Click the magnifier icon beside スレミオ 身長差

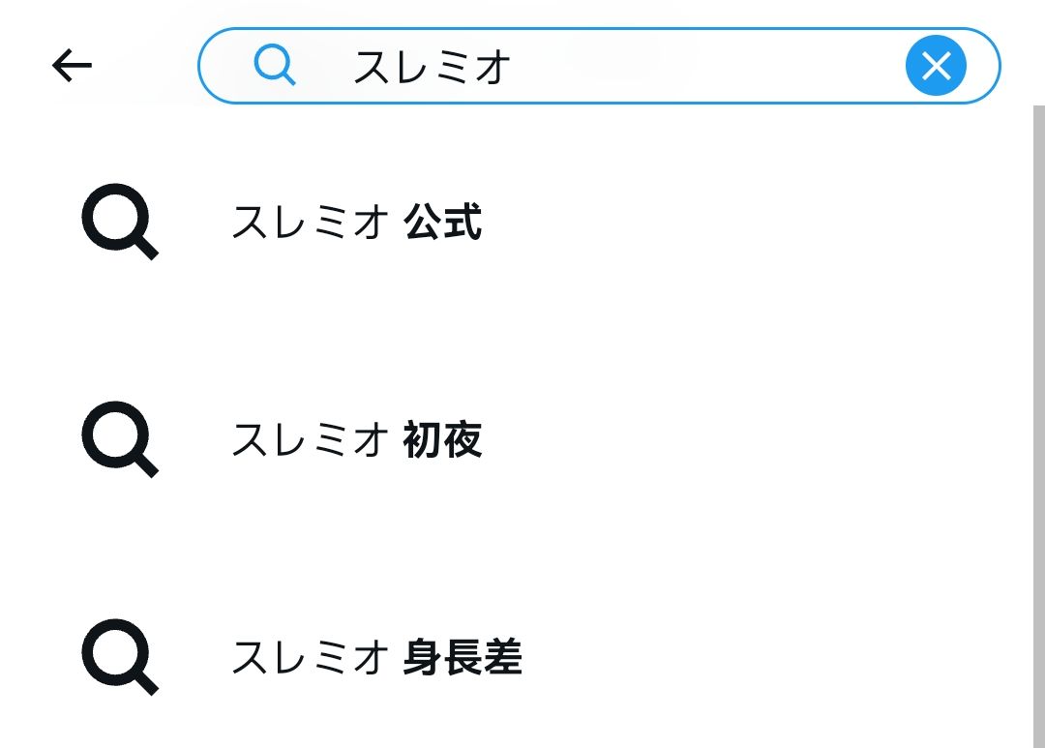[x=118, y=658]
